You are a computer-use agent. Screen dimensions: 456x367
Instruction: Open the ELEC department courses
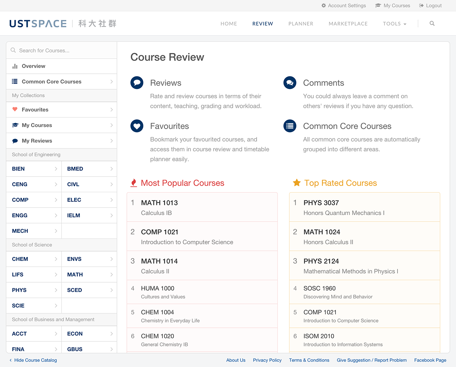(x=89, y=200)
